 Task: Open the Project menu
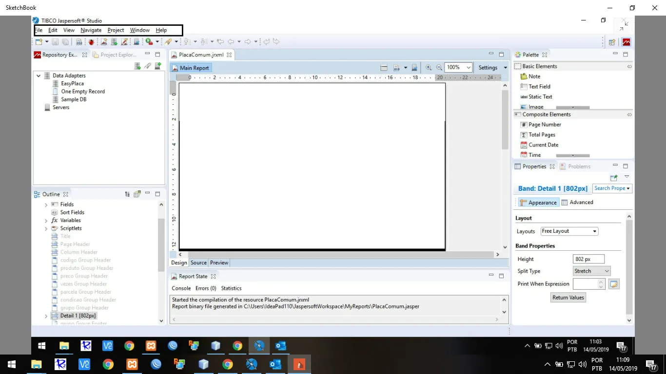(x=116, y=30)
